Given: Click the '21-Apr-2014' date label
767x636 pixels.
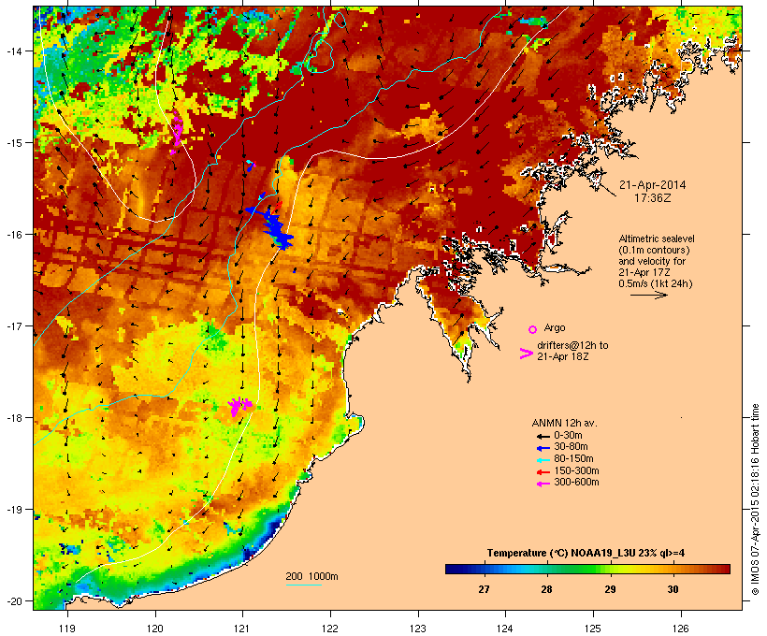Looking at the screenshot, I should coord(653,185).
